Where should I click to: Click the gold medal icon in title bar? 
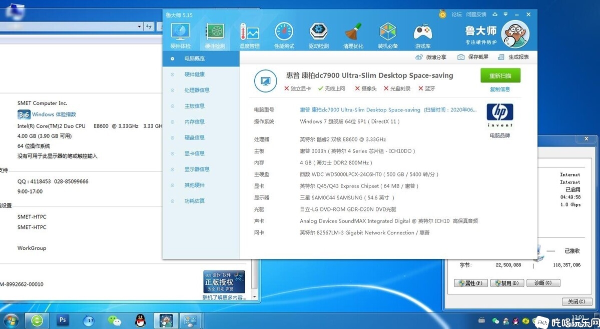pyautogui.click(x=443, y=14)
